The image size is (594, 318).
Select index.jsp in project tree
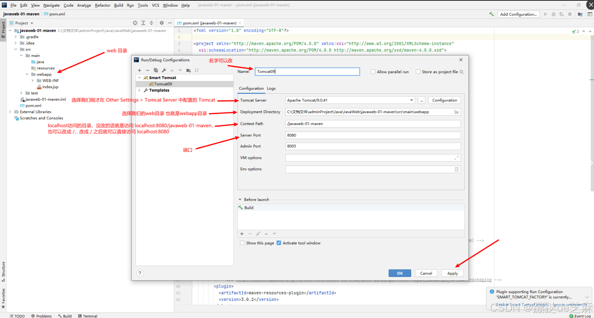(50, 87)
